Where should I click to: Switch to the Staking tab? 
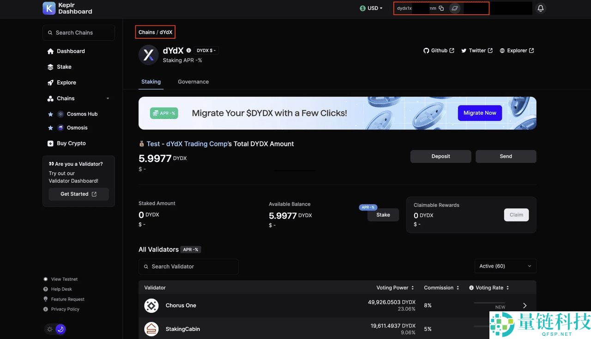tap(151, 82)
